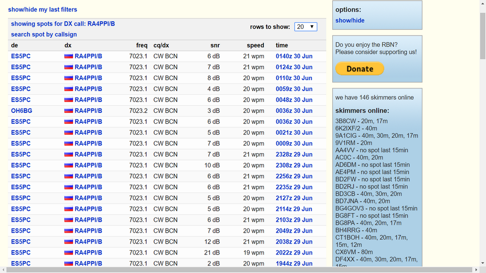486x273 pixels.
Task: Click the freq column header
Action: pyautogui.click(x=141, y=45)
